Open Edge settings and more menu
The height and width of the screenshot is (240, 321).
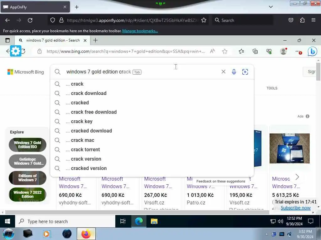[298, 52]
